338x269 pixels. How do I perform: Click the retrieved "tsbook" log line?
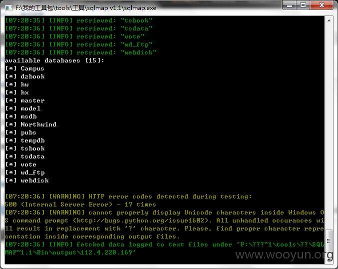point(79,20)
